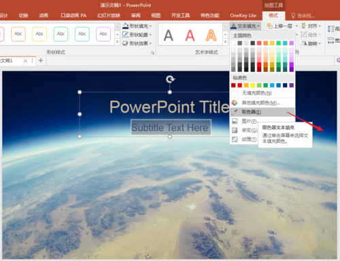The height and width of the screenshot is (261, 340).
Task: Choose the 渐变 gradient fill option
Action: [244, 130]
